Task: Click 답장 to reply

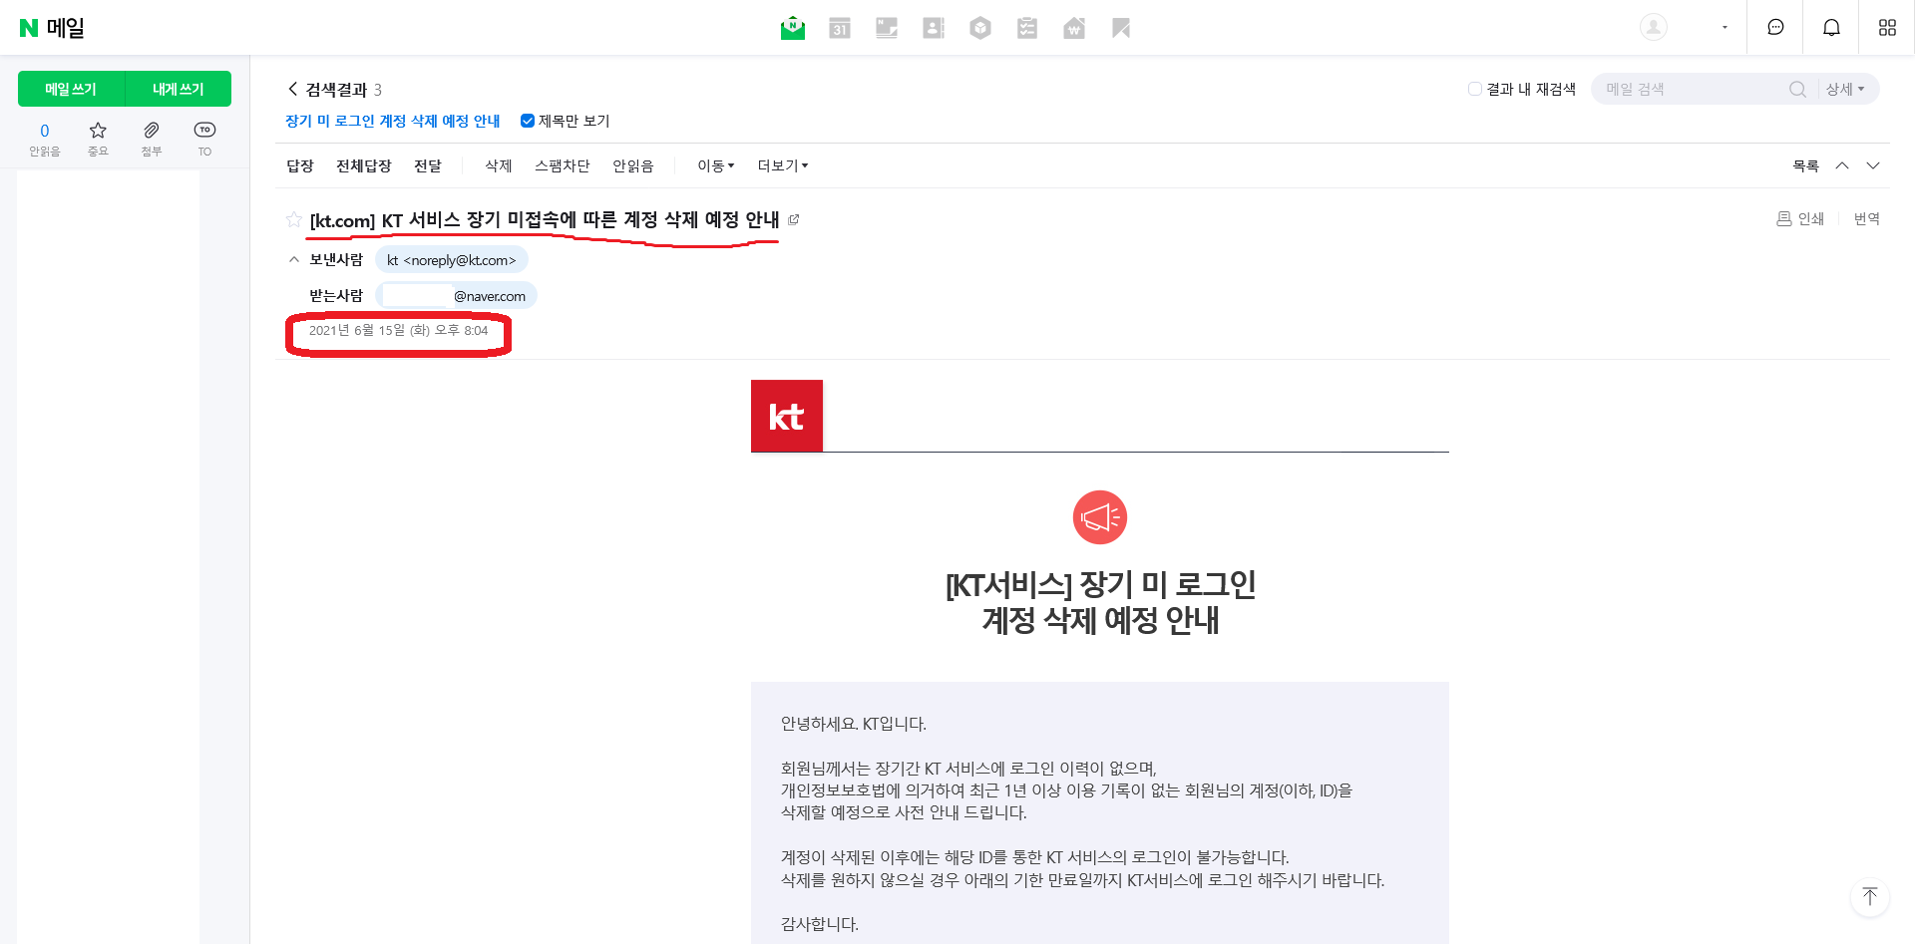Action: (300, 165)
